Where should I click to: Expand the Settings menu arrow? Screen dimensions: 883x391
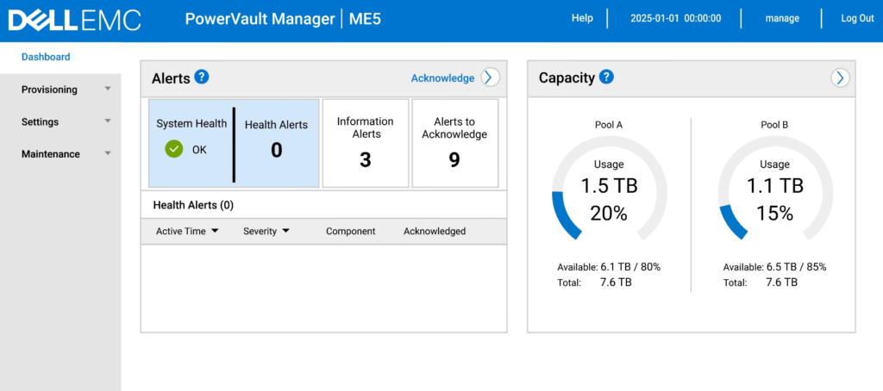click(x=108, y=121)
